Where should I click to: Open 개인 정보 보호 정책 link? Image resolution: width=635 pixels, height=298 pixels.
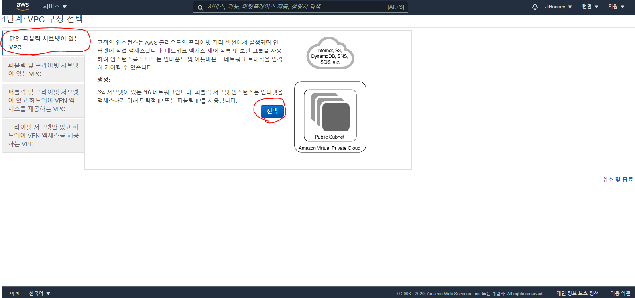577,293
